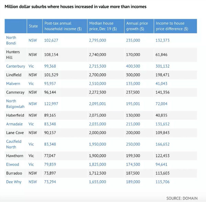Select the Hawthorn row name

(14, 156)
